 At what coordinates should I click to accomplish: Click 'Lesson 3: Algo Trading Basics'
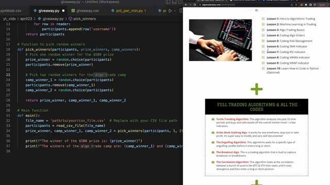286,30
